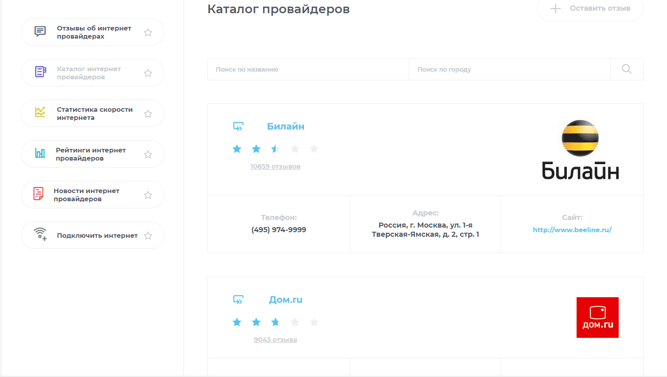Visit the http://www.beeline.ru/ site link

coord(572,230)
